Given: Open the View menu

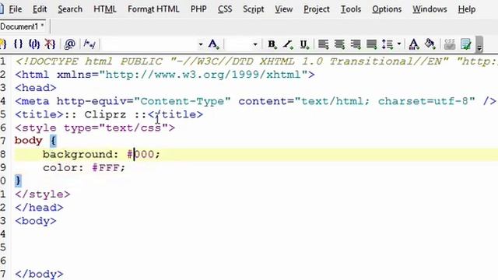Looking at the screenshot, I should click(283, 9).
